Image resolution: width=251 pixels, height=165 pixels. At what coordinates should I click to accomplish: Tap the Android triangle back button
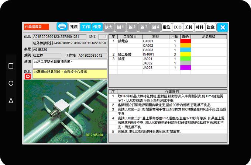(11, 101)
